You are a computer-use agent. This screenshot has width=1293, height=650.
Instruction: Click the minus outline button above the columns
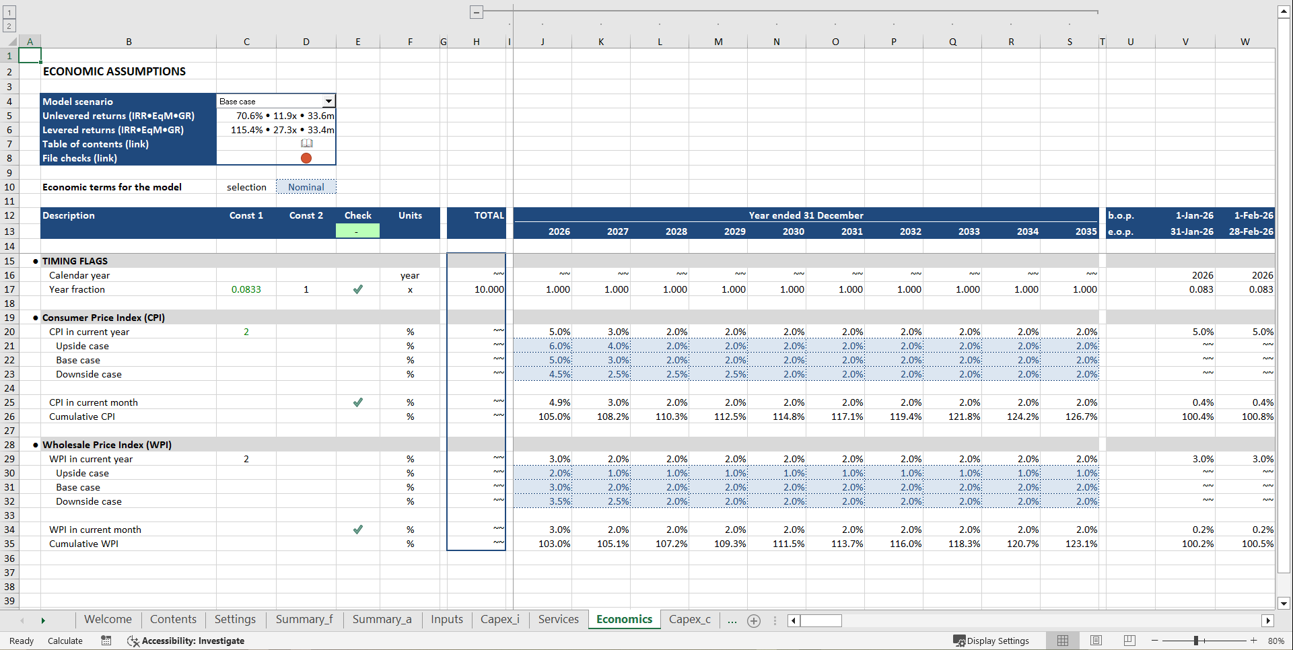(476, 12)
